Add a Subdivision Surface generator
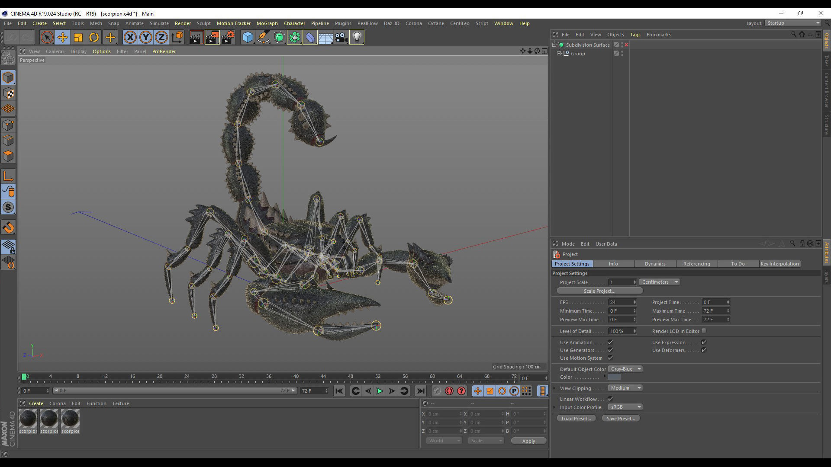831x467 pixels. tap(279, 38)
